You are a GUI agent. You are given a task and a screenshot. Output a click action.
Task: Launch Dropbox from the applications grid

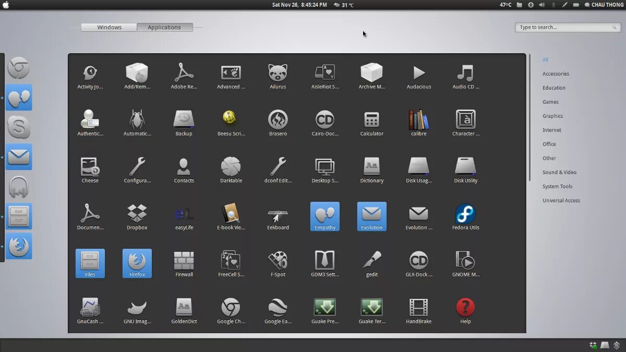[x=137, y=217]
